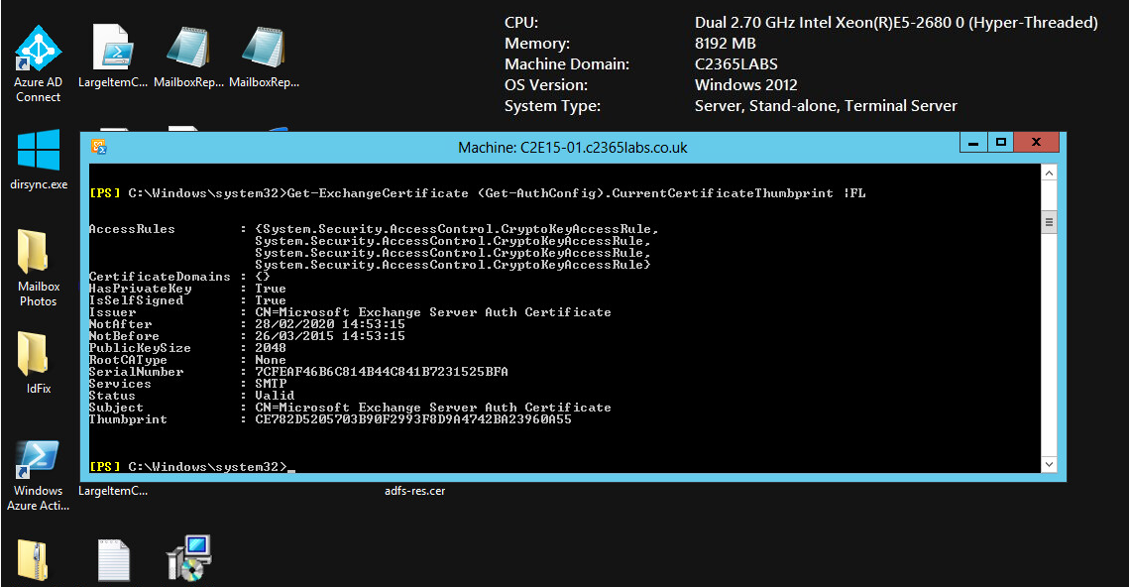This screenshot has height=587, width=1129.
Task: Click the Services value SMTP
Action: [271, 383]
